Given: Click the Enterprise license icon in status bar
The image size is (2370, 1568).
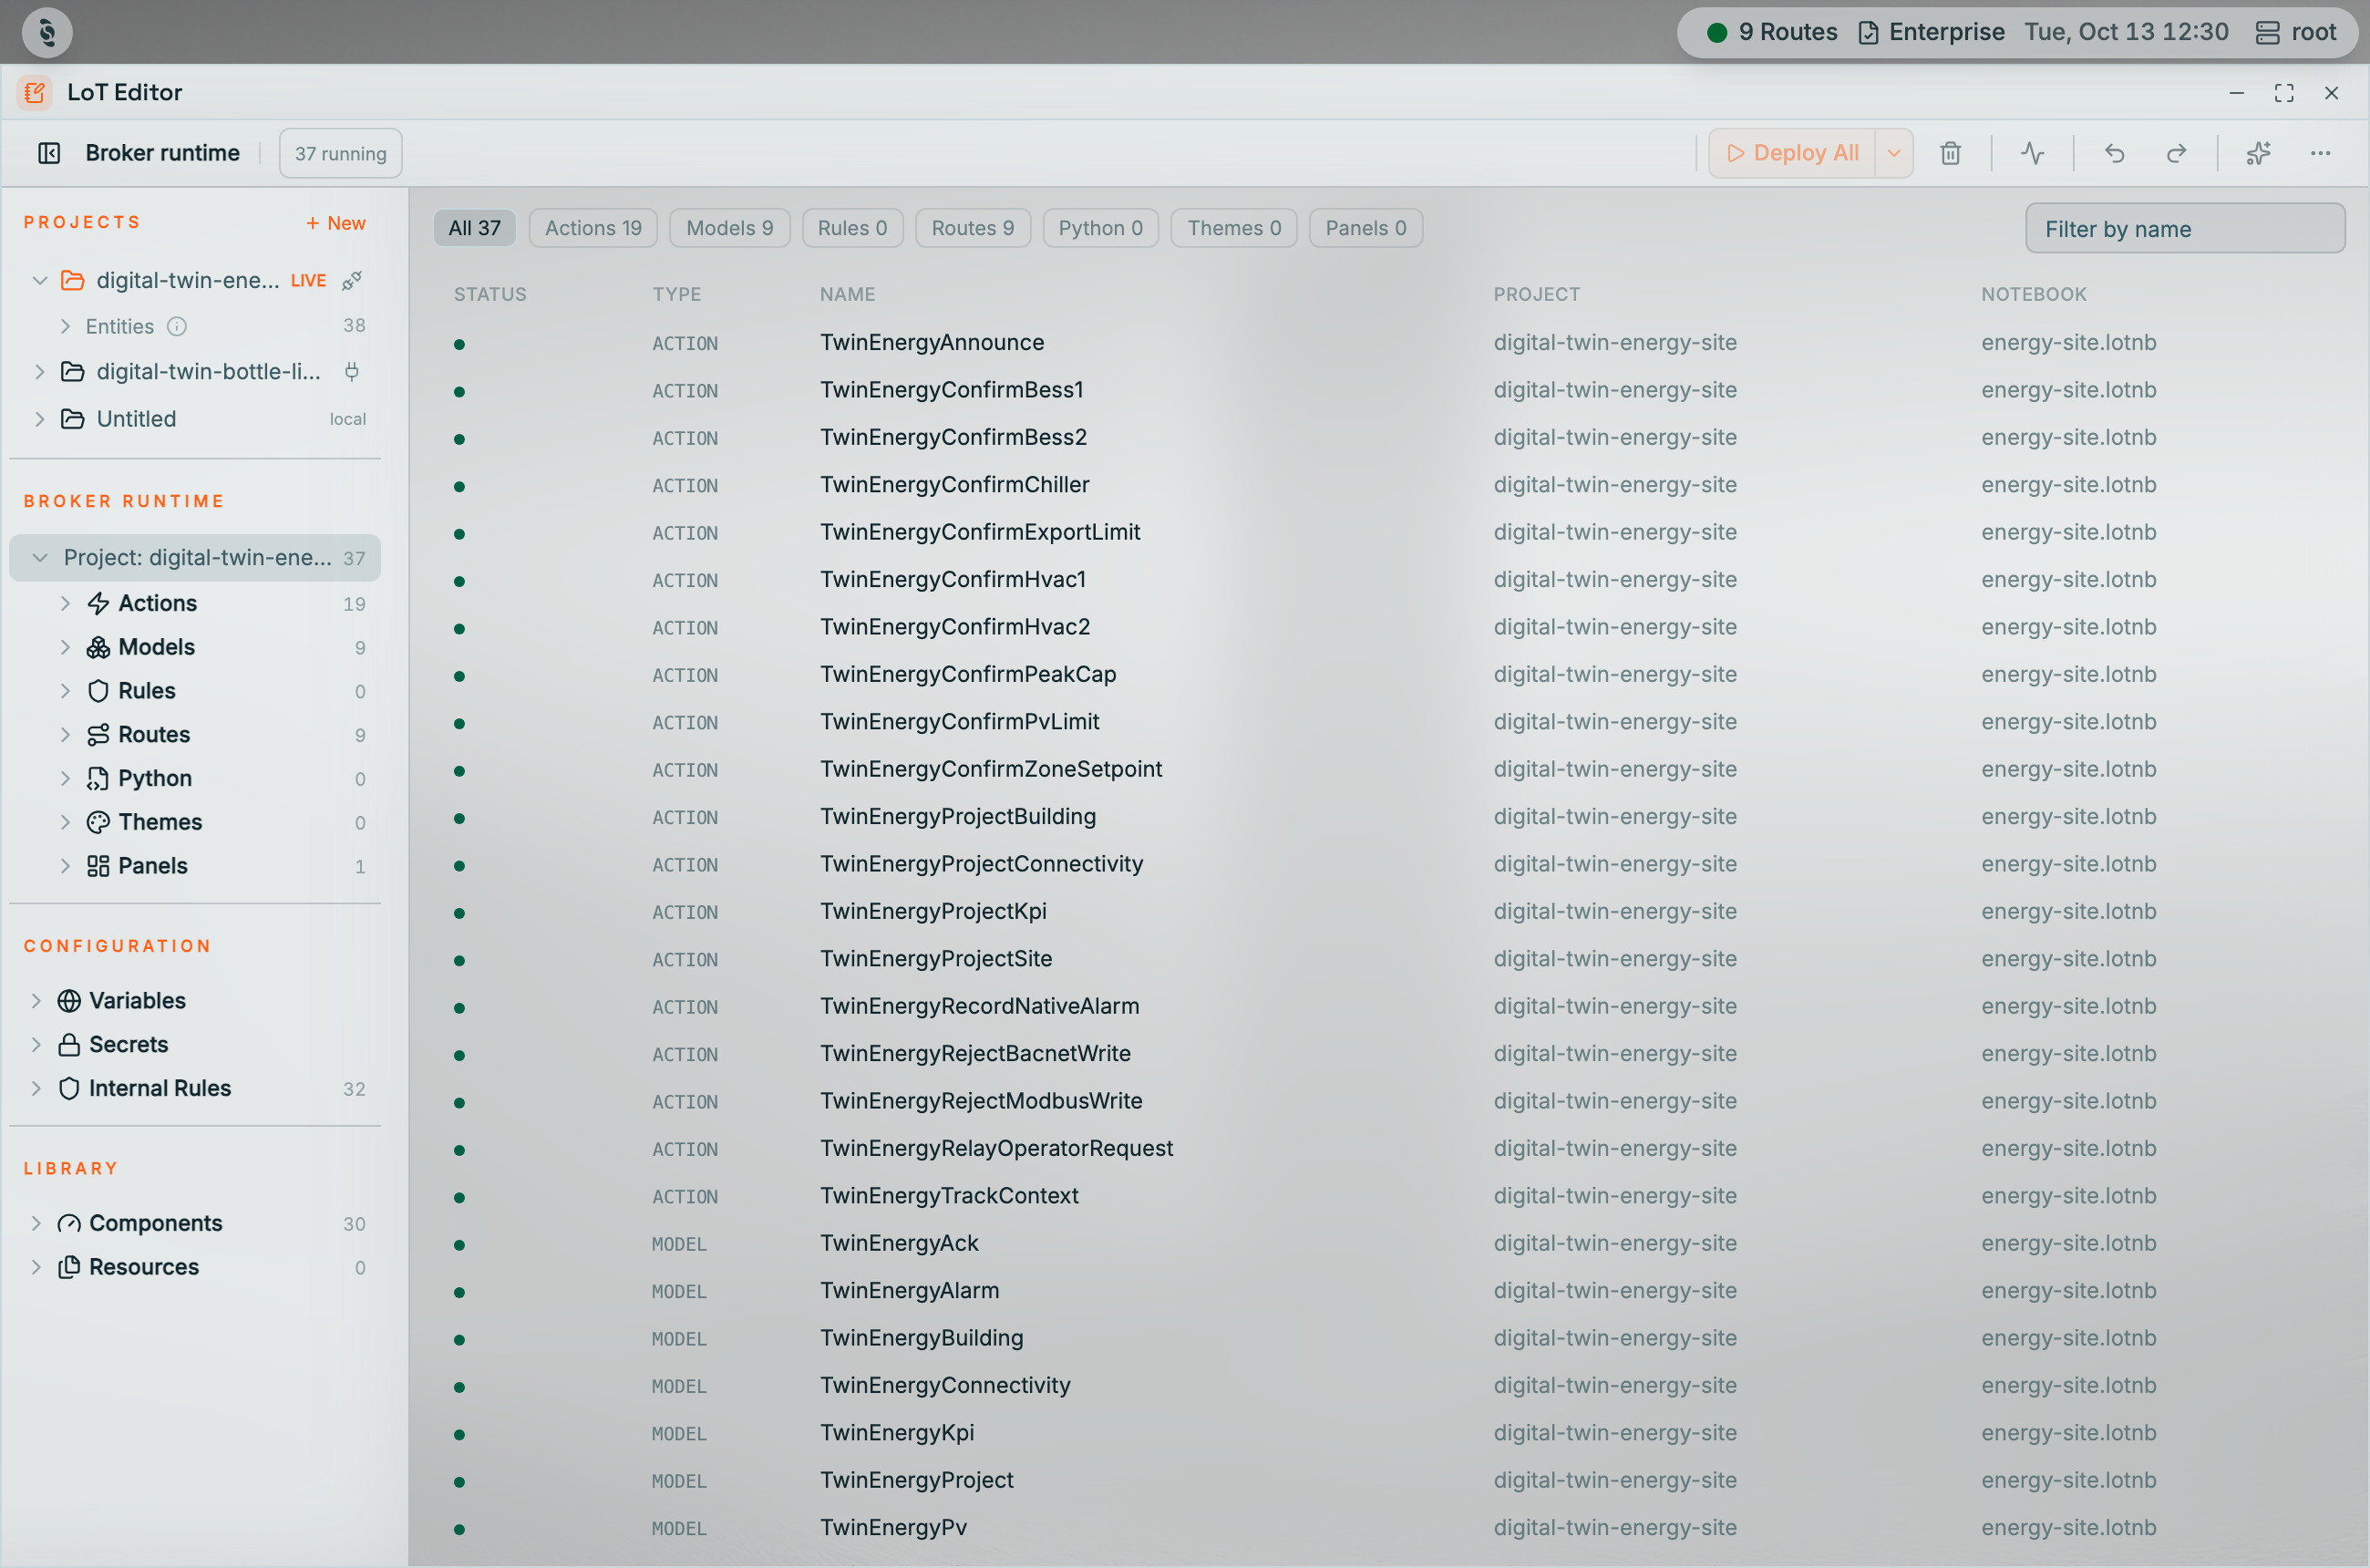Looking at the screenshot, I should coord(1868,32).
